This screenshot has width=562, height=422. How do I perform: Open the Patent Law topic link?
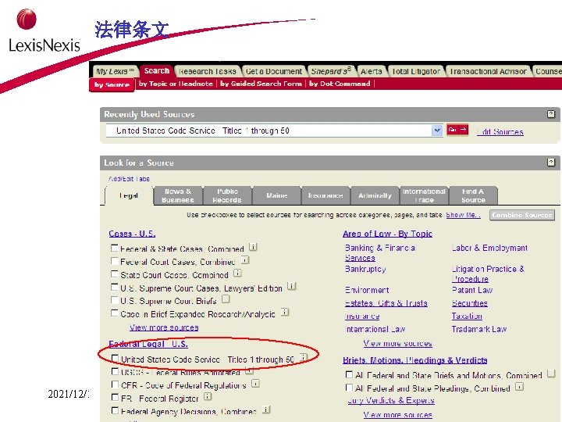pos(472,290)
